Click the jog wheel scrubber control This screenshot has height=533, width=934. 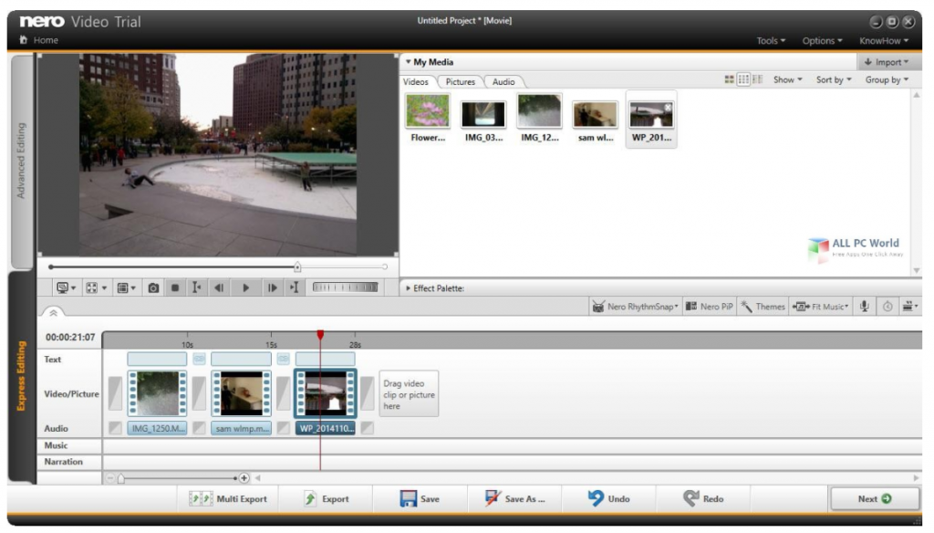point(345,287)
